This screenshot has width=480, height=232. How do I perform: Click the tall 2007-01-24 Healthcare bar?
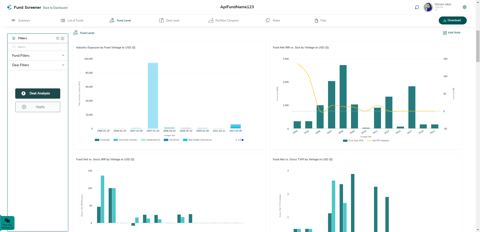point(153,96)
